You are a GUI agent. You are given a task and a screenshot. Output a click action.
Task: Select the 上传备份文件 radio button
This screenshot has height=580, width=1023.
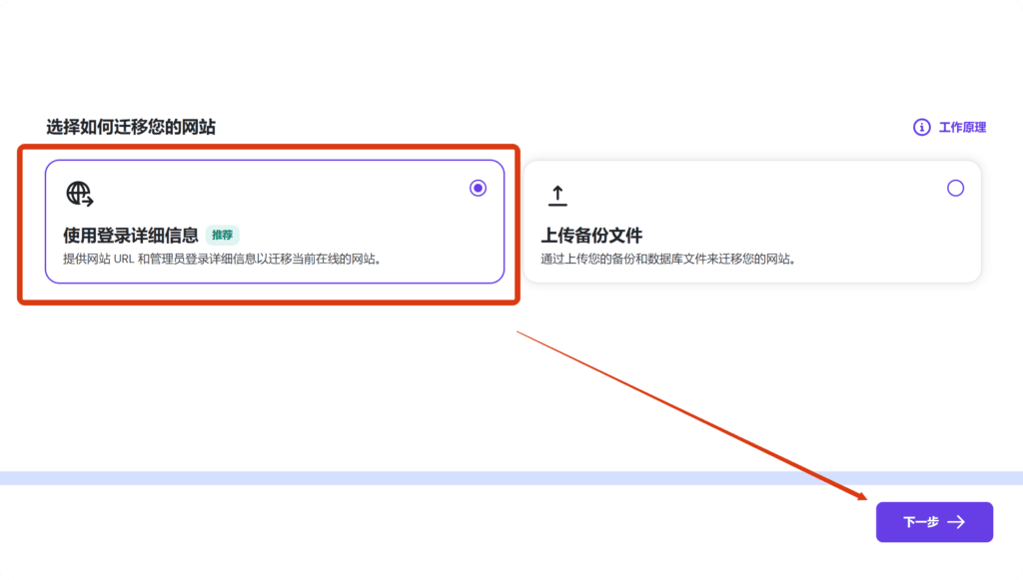(x=955, y=188)
